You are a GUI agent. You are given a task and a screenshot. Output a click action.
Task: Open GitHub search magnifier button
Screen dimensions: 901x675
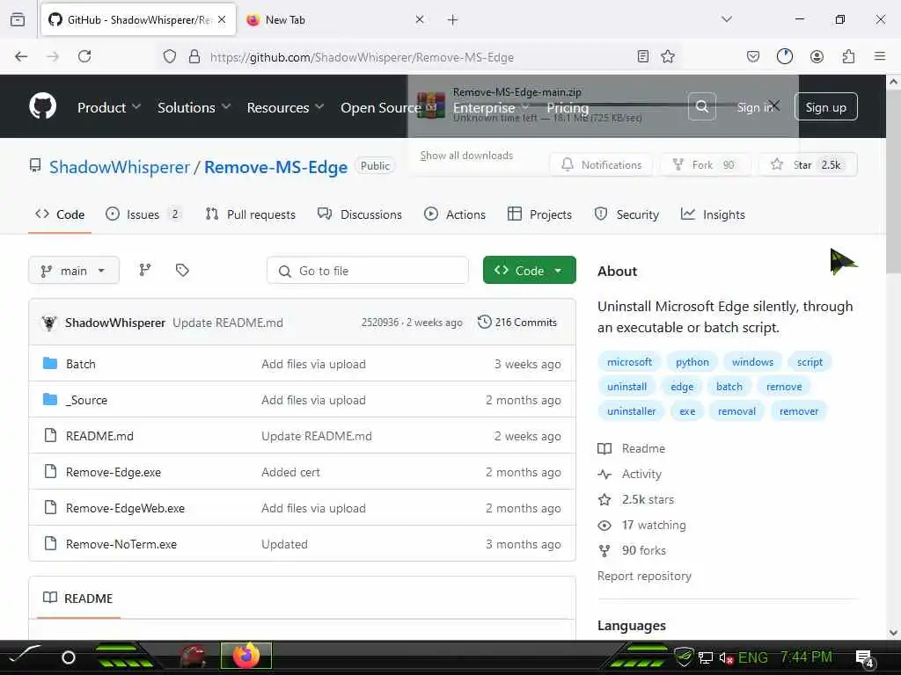[x=701, y=106]
